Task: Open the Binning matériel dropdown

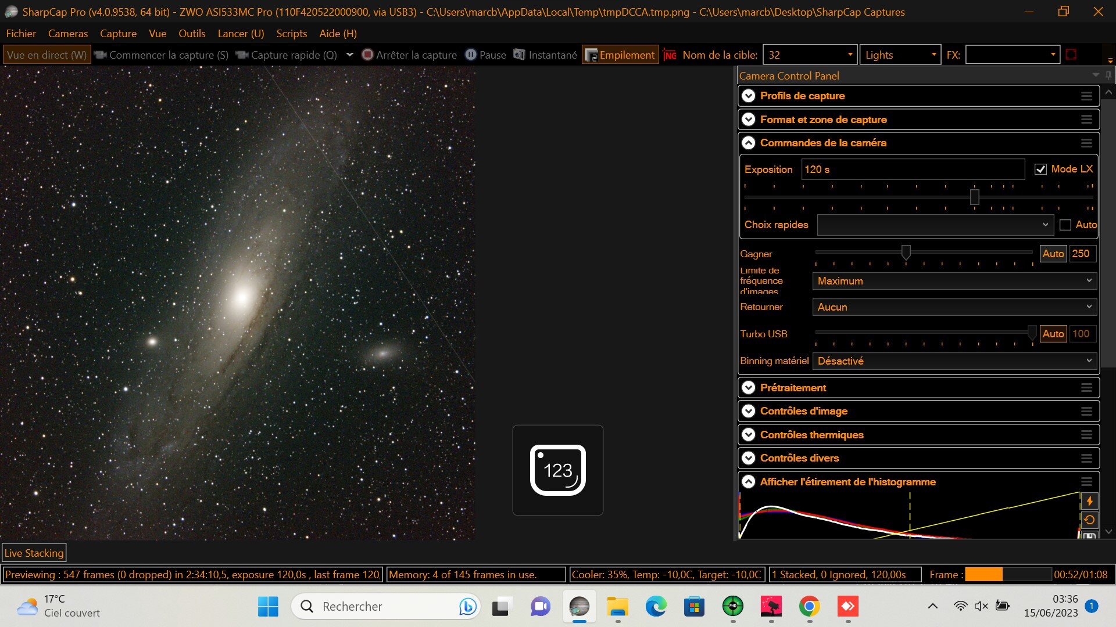Action: coord(954,361)
